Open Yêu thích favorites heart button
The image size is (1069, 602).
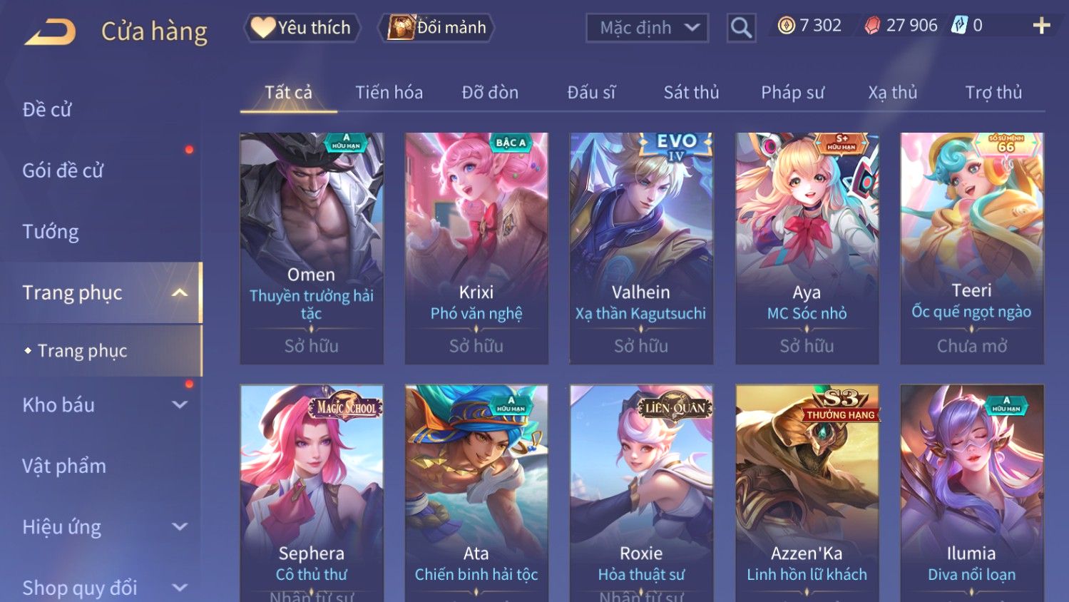pyautogui.click(x=302, y=28)
